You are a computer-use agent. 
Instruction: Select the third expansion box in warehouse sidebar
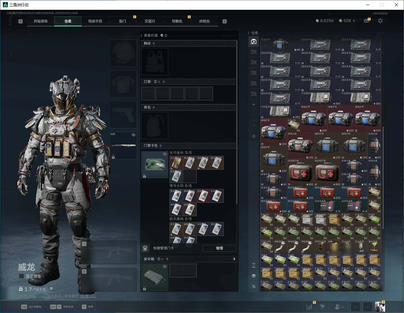[x=254, y=73]
